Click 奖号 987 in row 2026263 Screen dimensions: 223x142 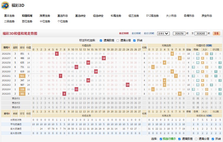[22, 85]
